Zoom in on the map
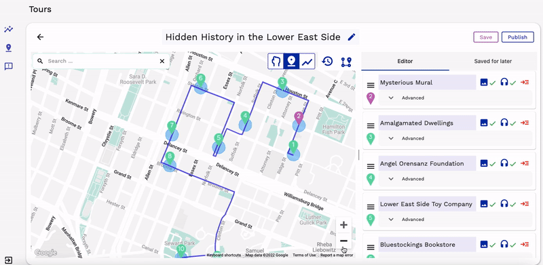543x265 pixels. click(343, 225)
